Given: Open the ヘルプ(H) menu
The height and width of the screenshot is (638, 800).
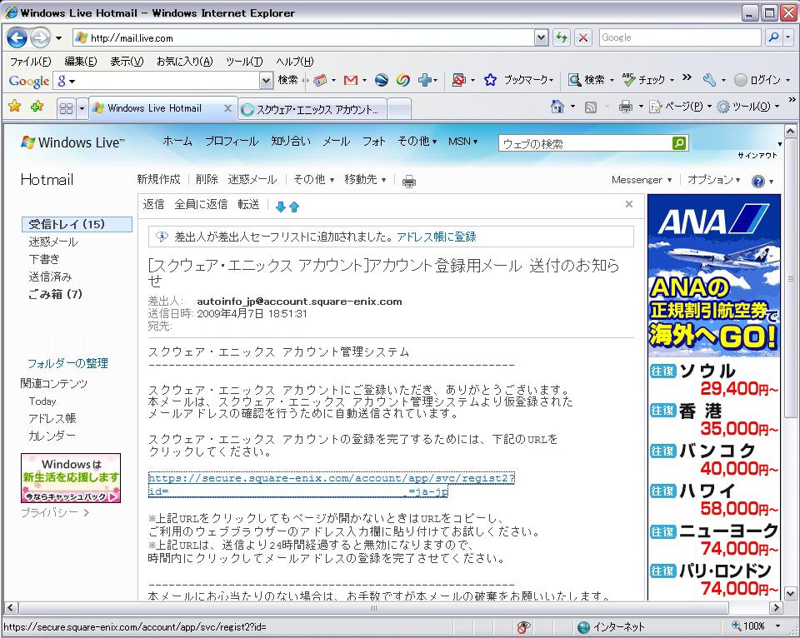Looking at the screenshot, I should coord(295,61).
